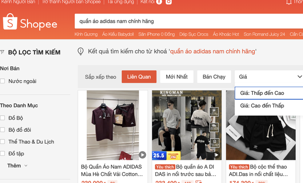Open Bộ cộc thể thao ADI.Das title
Screen dimensions: 303x183
tap(258, 170)
